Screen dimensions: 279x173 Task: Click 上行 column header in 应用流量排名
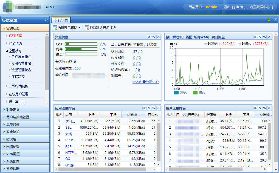click(x=88, y=115)
